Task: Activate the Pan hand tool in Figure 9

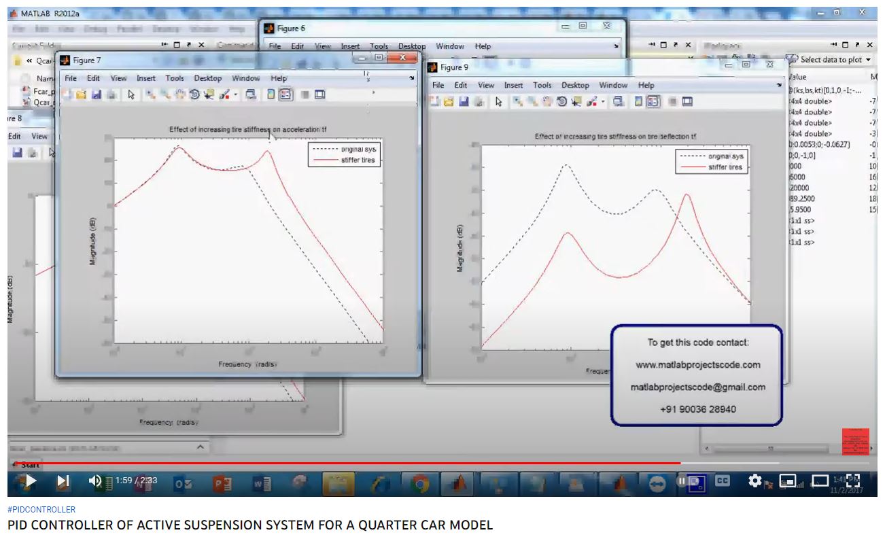Action: [x=548, y=102]
